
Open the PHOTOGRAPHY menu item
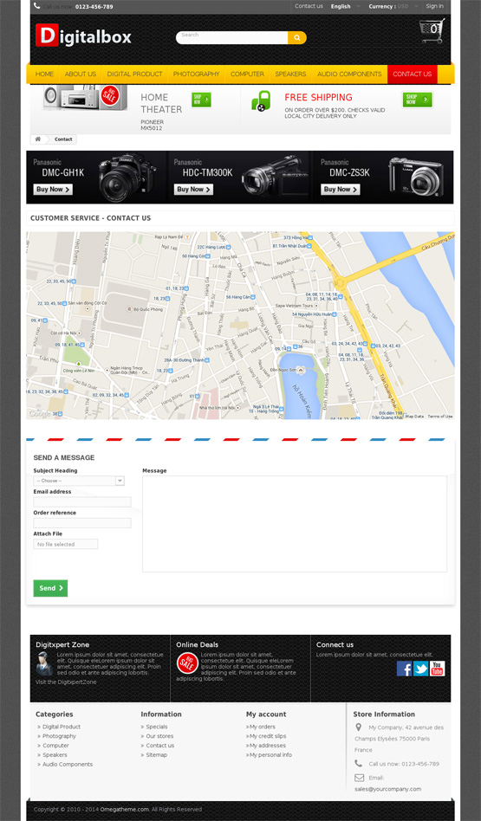(197, 74)
